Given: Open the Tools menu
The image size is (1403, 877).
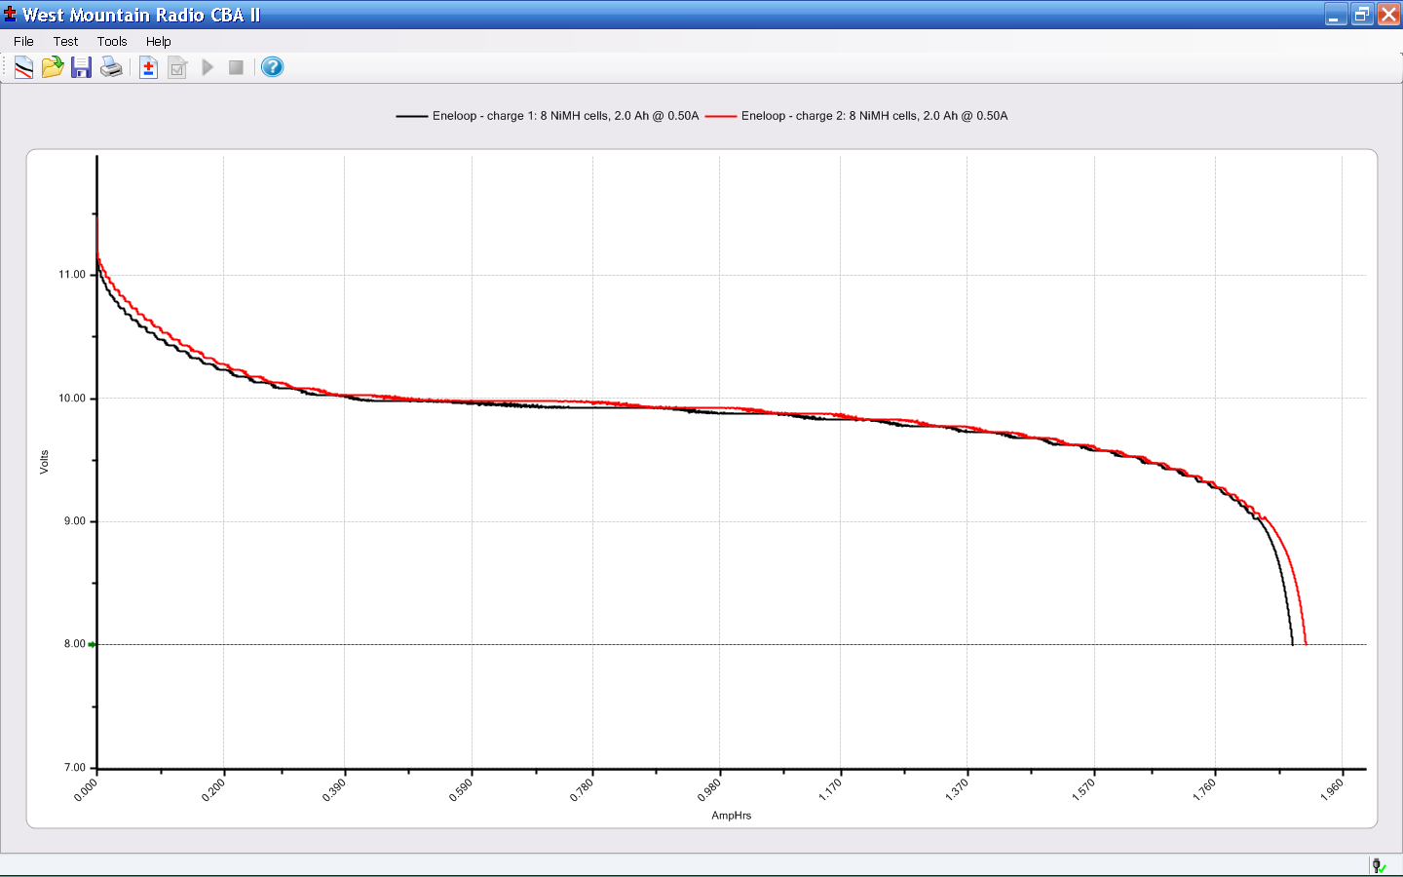Looking at the screenshot, I should coord(112,41).
